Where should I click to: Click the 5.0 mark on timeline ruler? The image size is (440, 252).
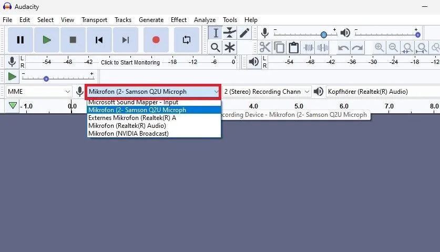[x=299, y=106]
